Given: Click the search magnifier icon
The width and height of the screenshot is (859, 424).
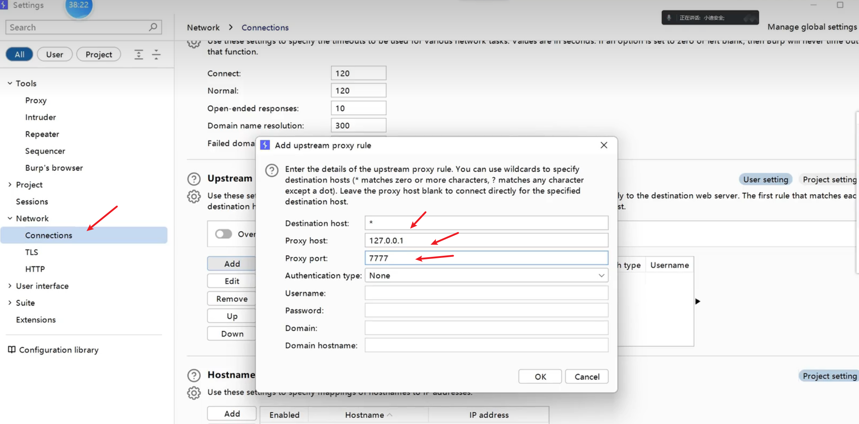Looking at the screenshot, I should coord(153,27).
